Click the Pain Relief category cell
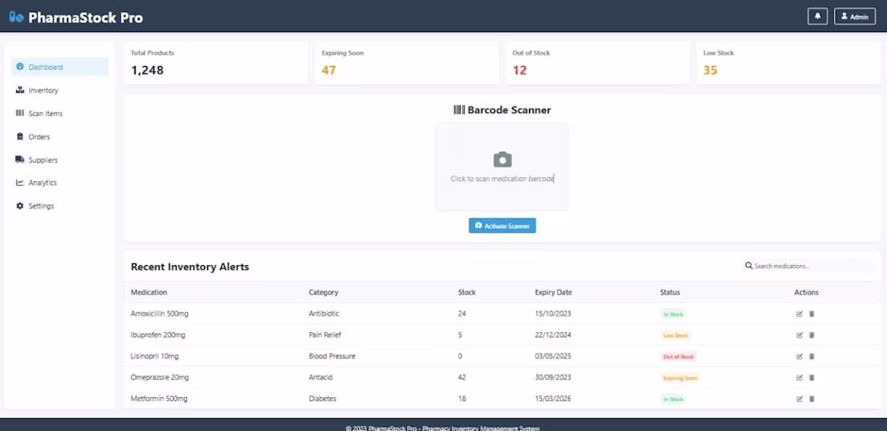 click(325, 335)
